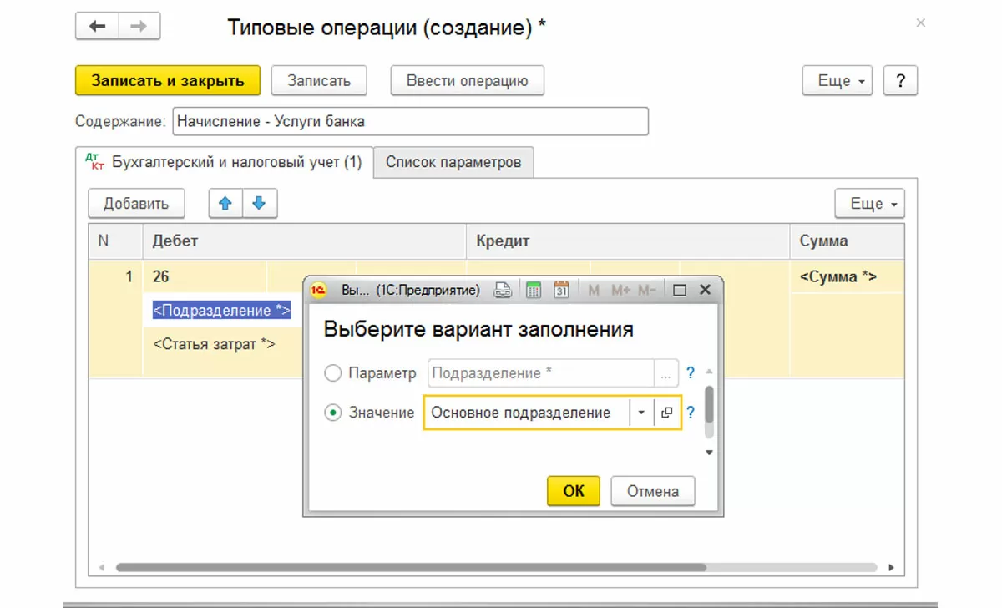This screenshot has height=608, width=1002.
Task: Open the calculator icon in dialog title bar
Action: (x=534, y=291)
